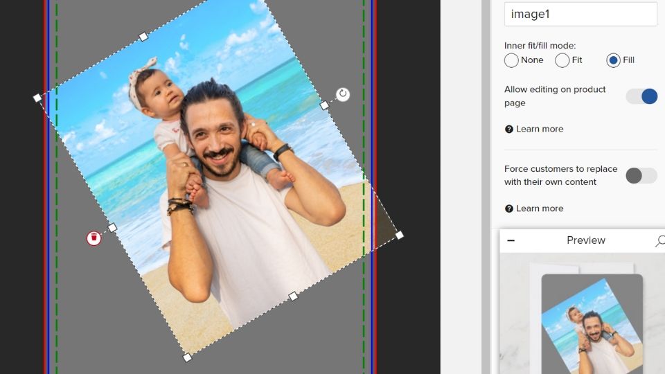Click the help icon beside the first Learn more
665x374 pixels.
pyautogui.click(x=509, y=130)
